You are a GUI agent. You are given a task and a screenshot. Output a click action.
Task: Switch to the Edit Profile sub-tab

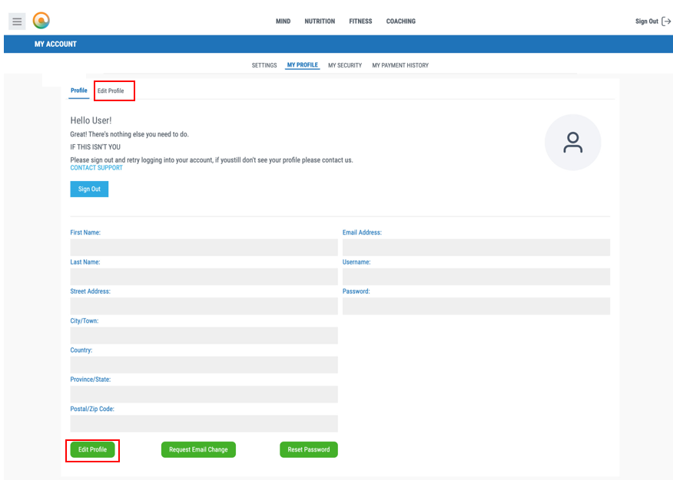click(111, 90)
